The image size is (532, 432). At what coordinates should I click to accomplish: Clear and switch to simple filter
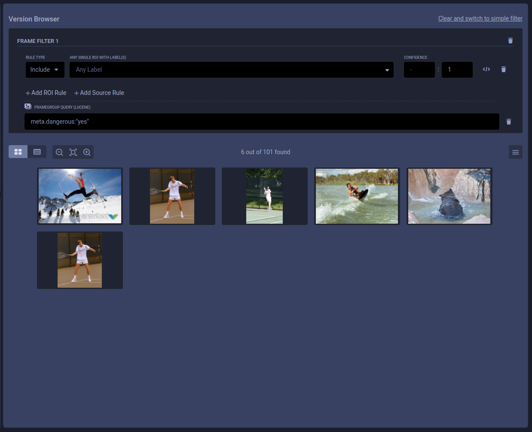click(480, 18)
